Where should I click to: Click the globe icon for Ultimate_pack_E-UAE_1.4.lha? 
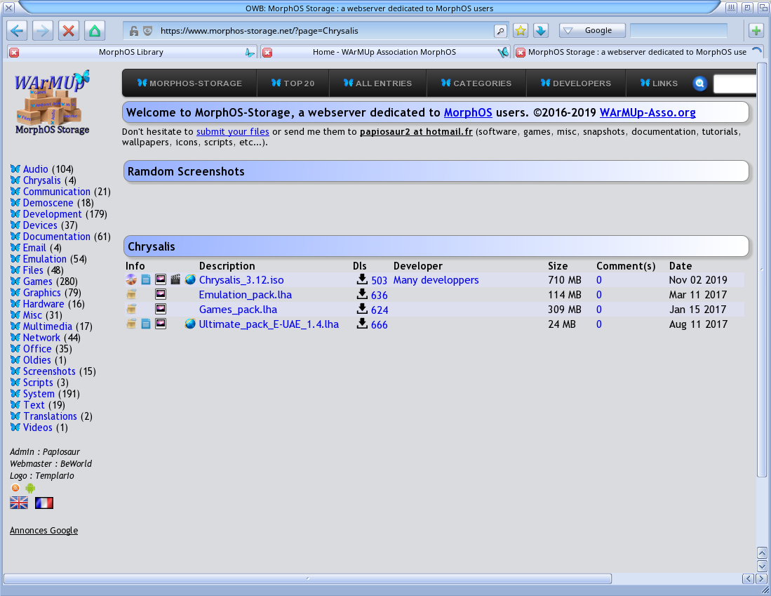190,324
